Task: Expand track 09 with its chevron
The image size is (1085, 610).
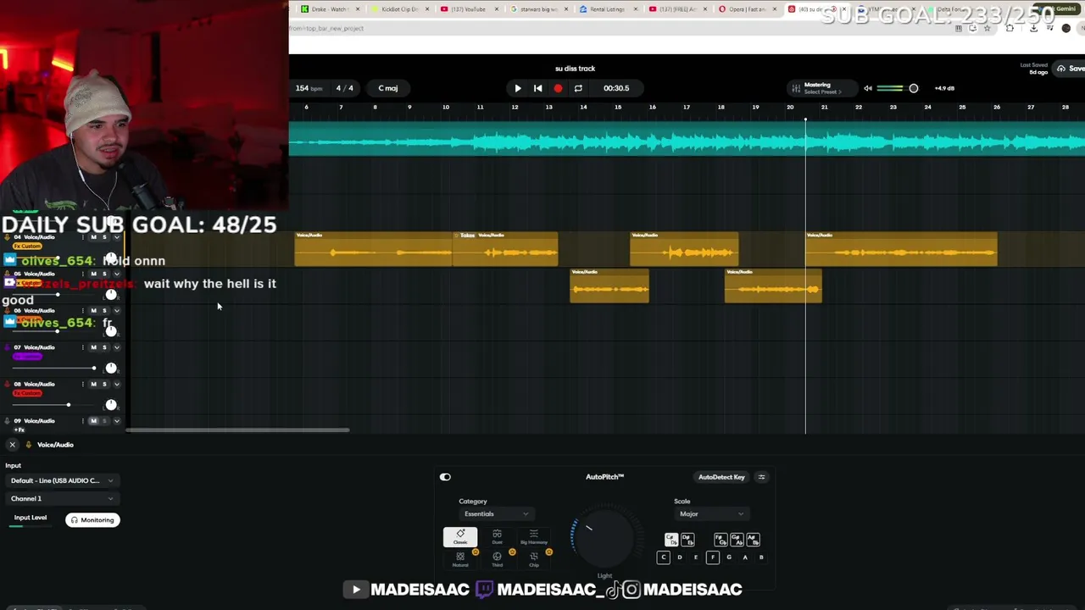Action: [x=116, y=420]
